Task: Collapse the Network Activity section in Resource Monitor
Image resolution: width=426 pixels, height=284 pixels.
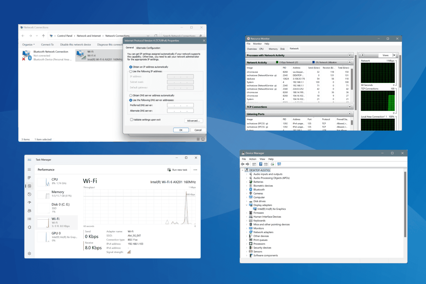Action: pos(349,62)
